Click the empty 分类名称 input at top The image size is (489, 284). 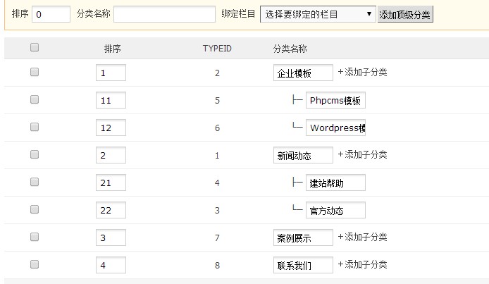pyautogui.click(x=164, y=14)
